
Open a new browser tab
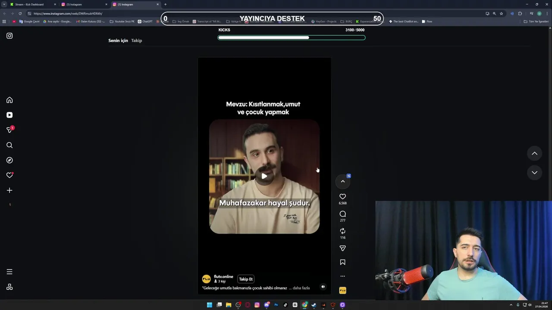pos(165,4)
